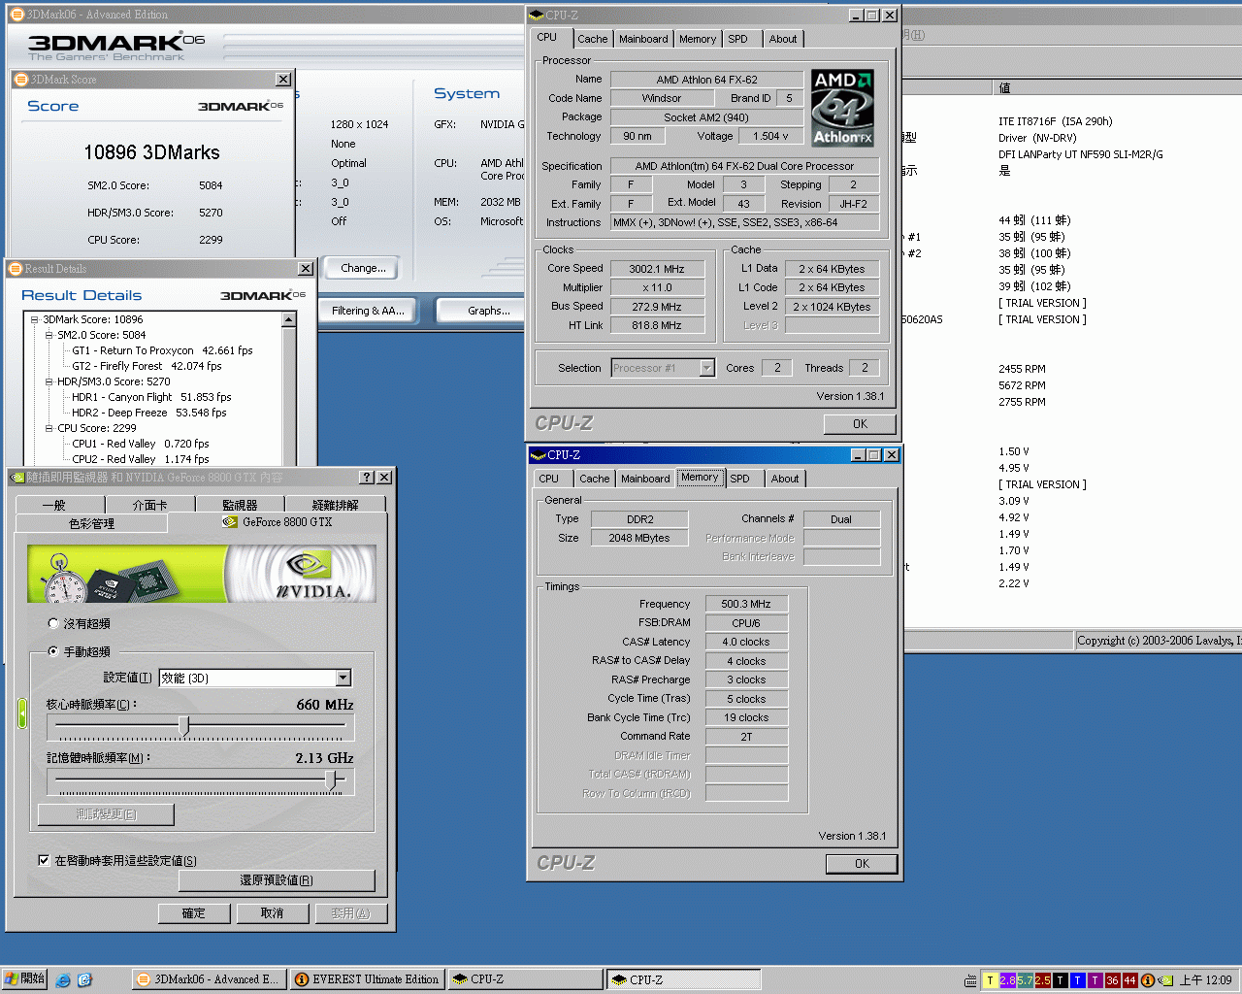Click the teal 5.7 tray icon
Viewport: 1242px width, 994px height.
(1025, 980)
